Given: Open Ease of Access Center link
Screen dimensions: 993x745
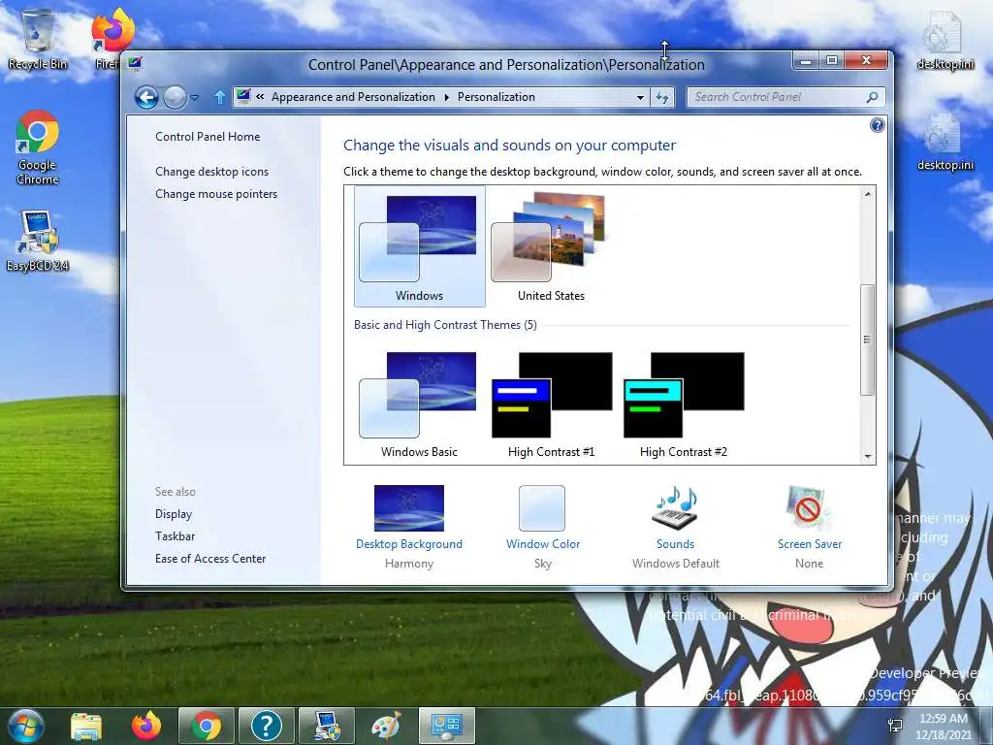Looking at the screenshot, I should pyautogui.click(x=210, y=558).
